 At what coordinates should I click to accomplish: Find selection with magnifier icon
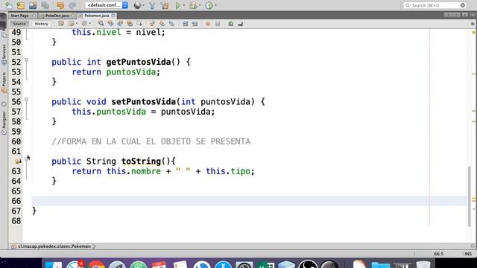(x=101, y=24)
